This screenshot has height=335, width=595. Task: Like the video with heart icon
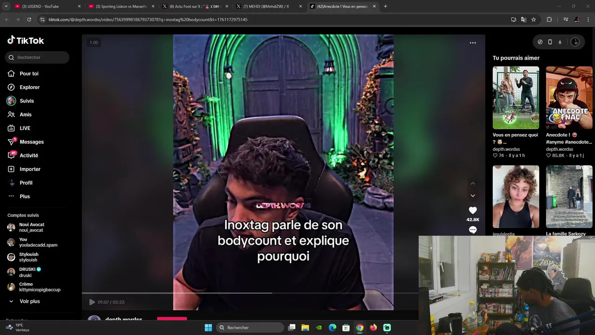point(473,210)
